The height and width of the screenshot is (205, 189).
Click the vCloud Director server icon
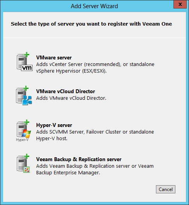[x=24, y=96]
